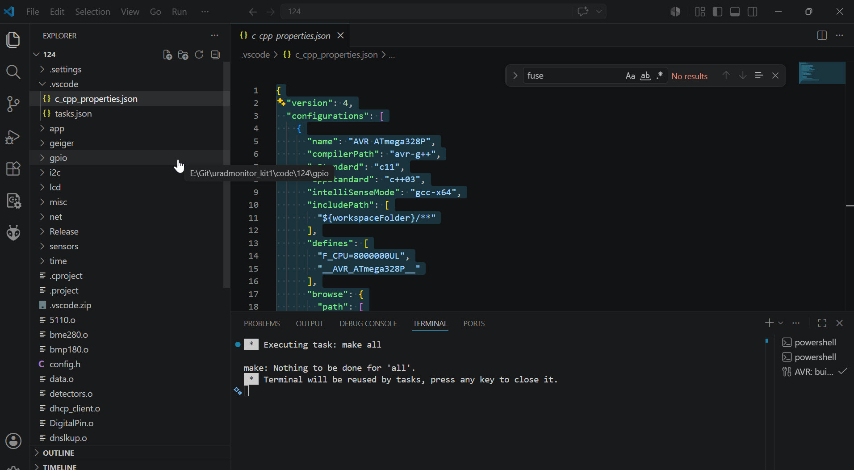The height and width of the screenshot is (470, 854).
Task: Open the PlatformIO alien icon
Action: [13, 233]
